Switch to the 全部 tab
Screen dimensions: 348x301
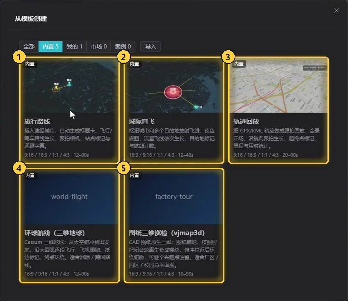click(x=29, y=46)
